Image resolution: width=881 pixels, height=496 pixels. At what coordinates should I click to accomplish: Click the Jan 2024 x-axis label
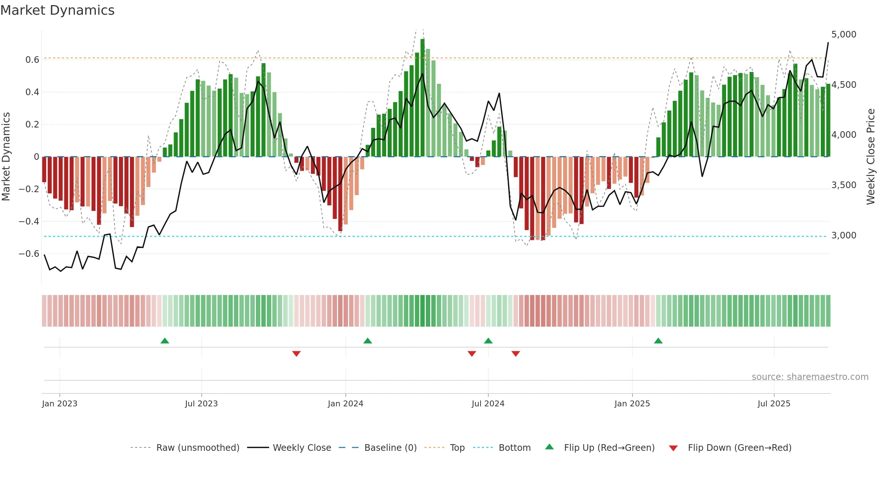pos(346,403)
